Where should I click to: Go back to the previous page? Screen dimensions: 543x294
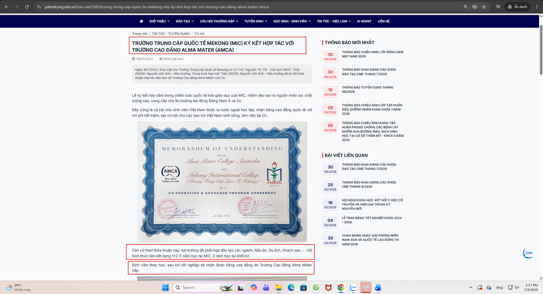7,7
